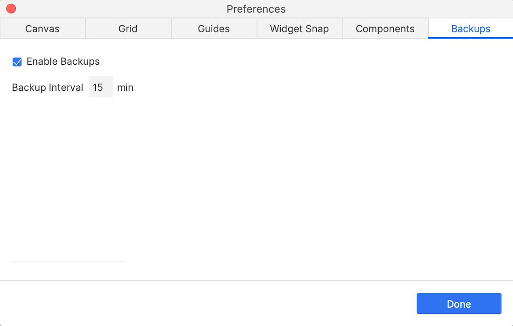Open the Grid preferences tab
Image resolution: width=513 pixels, height=326 pixels.
[128, 28]
